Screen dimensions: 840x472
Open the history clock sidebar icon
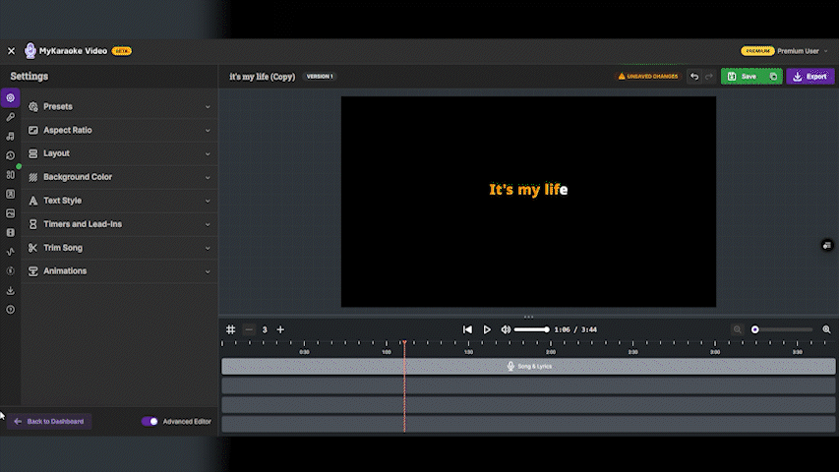pos(10,155)
